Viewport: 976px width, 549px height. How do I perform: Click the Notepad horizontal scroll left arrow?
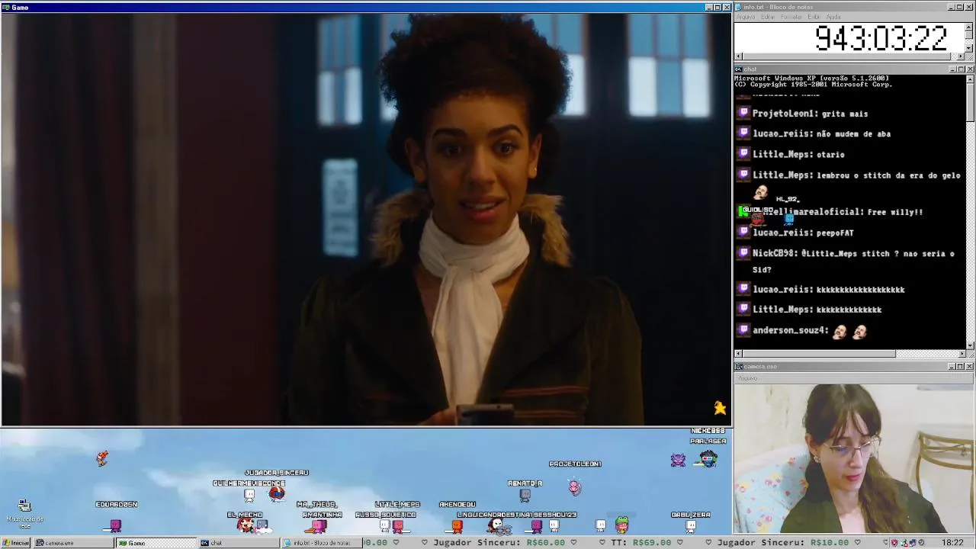(738, 56)
